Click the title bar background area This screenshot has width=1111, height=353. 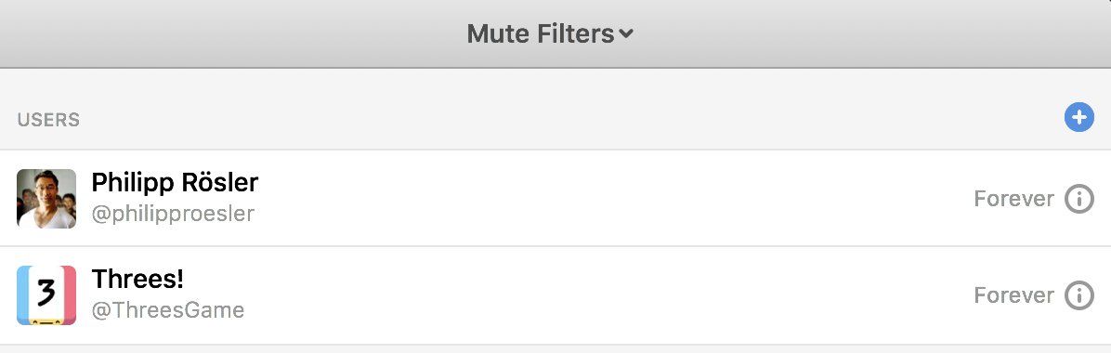click(x=213, y=33)
